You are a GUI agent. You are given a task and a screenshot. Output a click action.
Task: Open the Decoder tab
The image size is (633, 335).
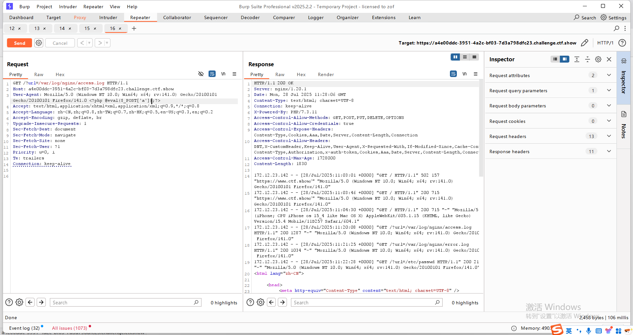[250, 17]
